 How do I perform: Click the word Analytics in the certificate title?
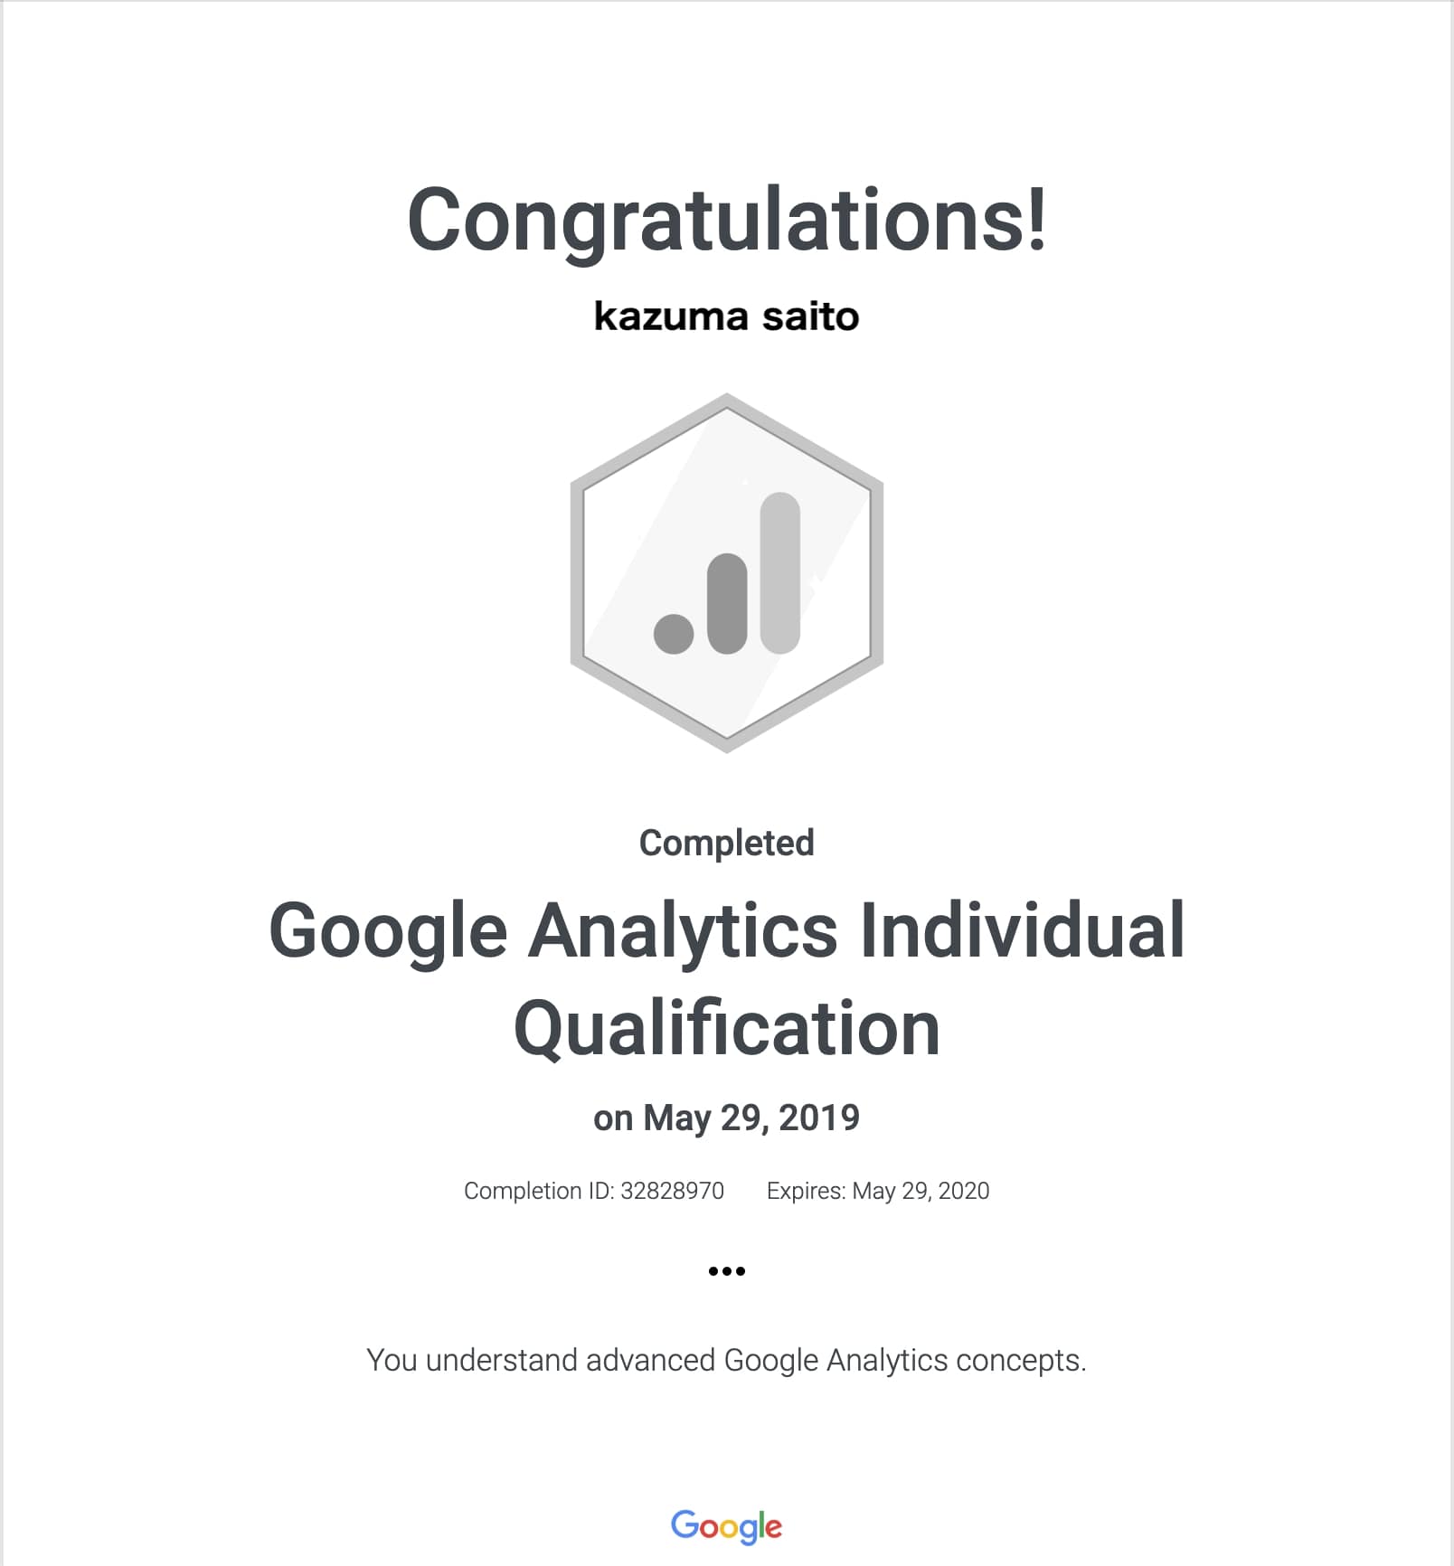click(684, 931)
